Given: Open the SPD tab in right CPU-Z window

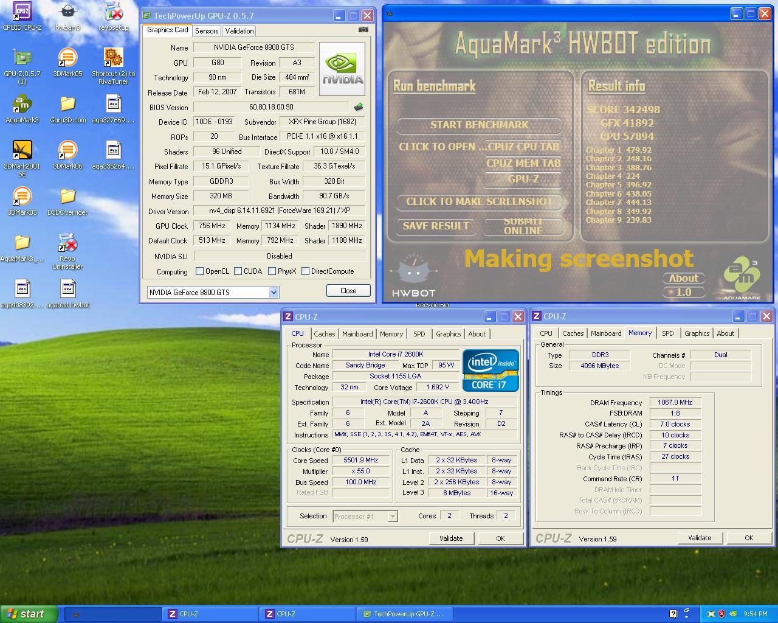Looking at the screenshot, I should tap(668, 333).
